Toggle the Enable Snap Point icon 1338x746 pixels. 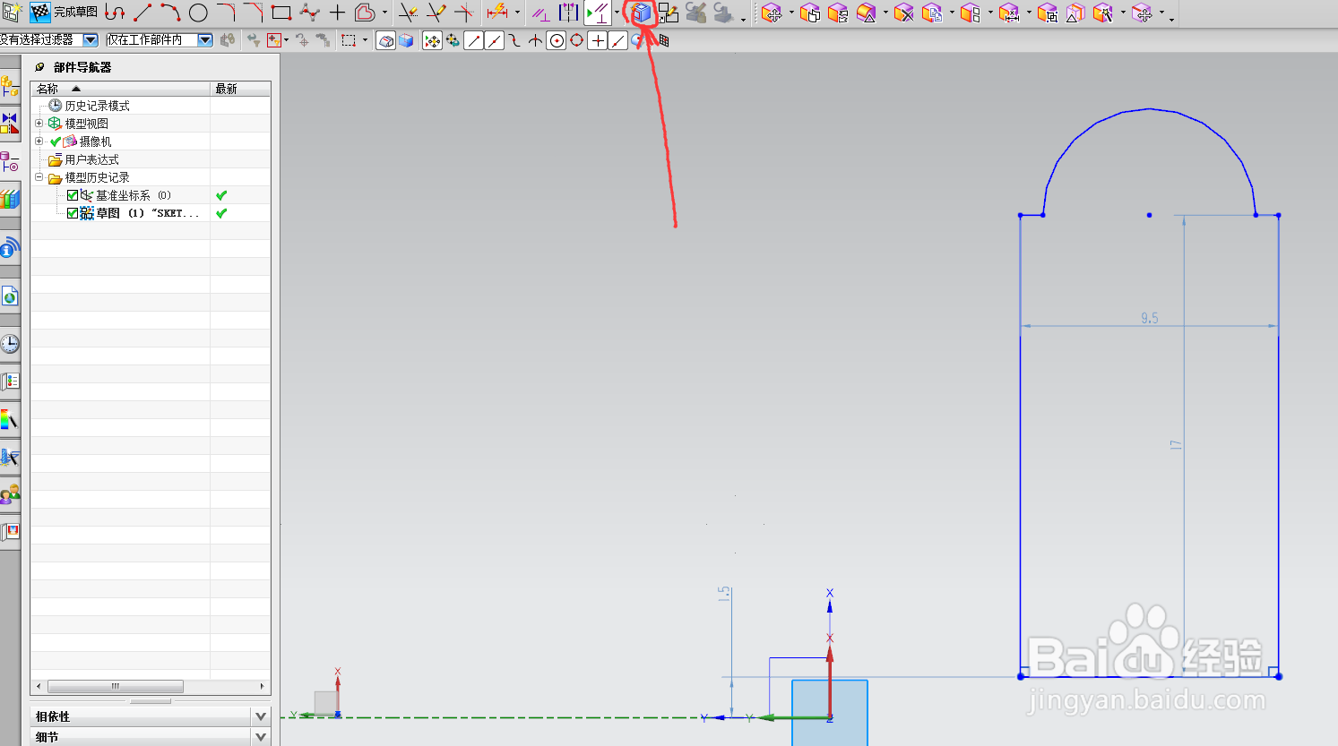432,40
